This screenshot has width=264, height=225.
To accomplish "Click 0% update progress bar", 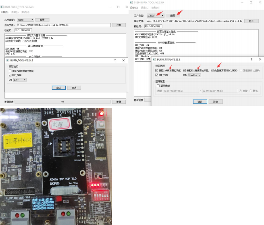I will point(62,102).
